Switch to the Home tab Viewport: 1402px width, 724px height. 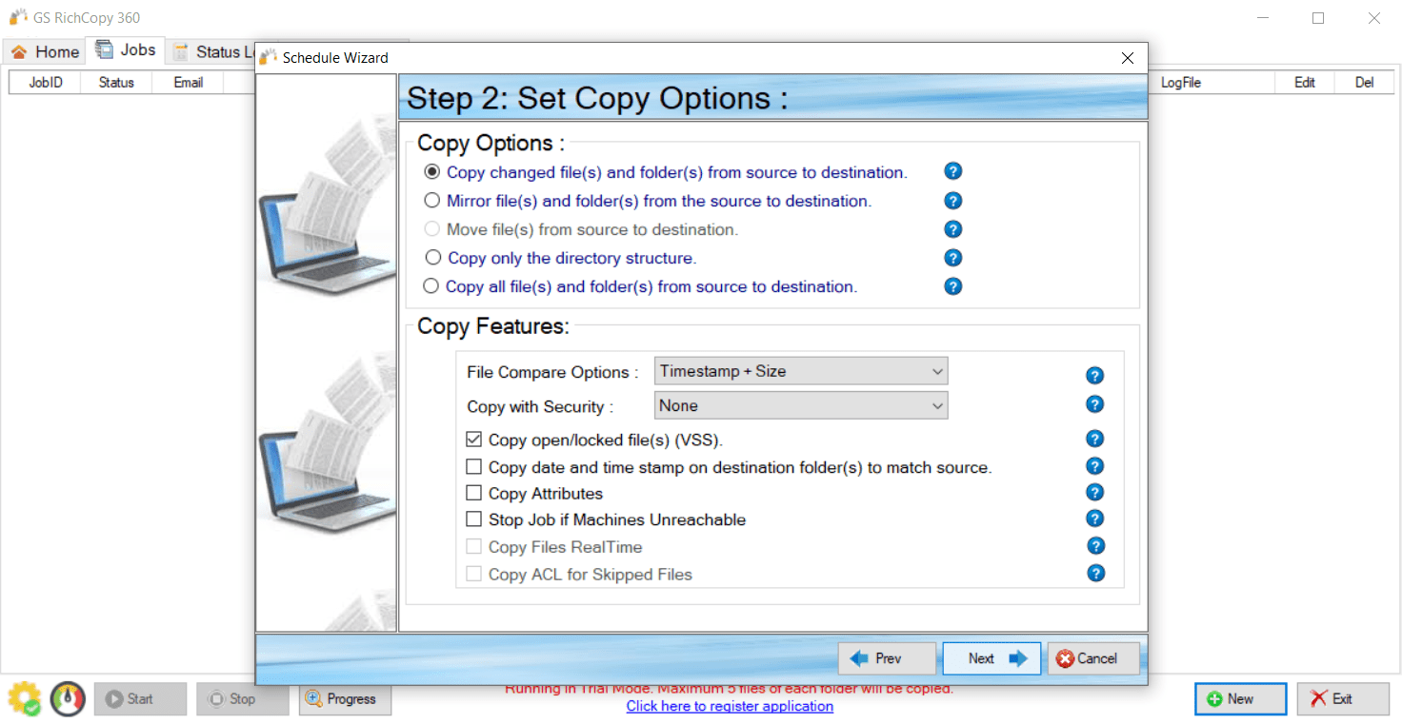45,51
